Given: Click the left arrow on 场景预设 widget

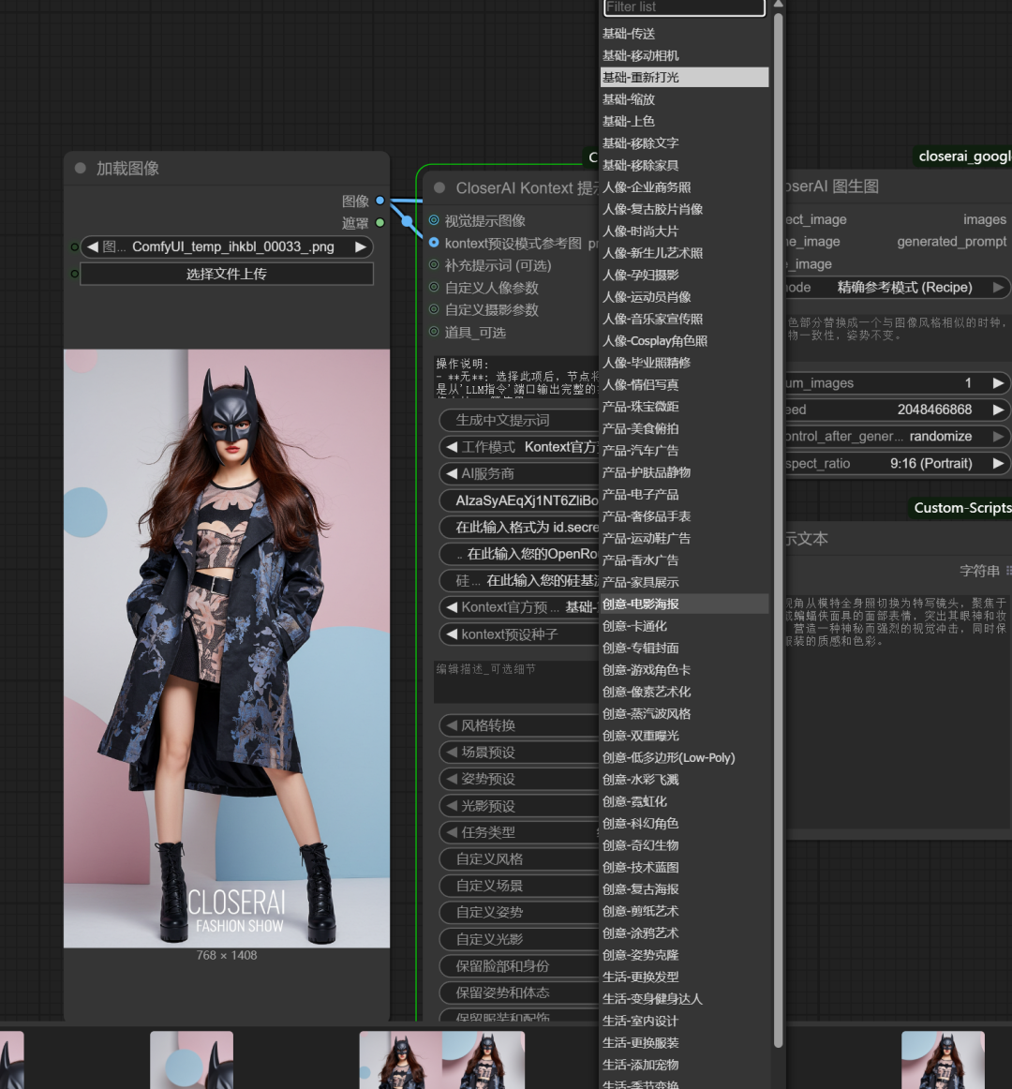Looking at the screenshot, I should coord(453,753).
